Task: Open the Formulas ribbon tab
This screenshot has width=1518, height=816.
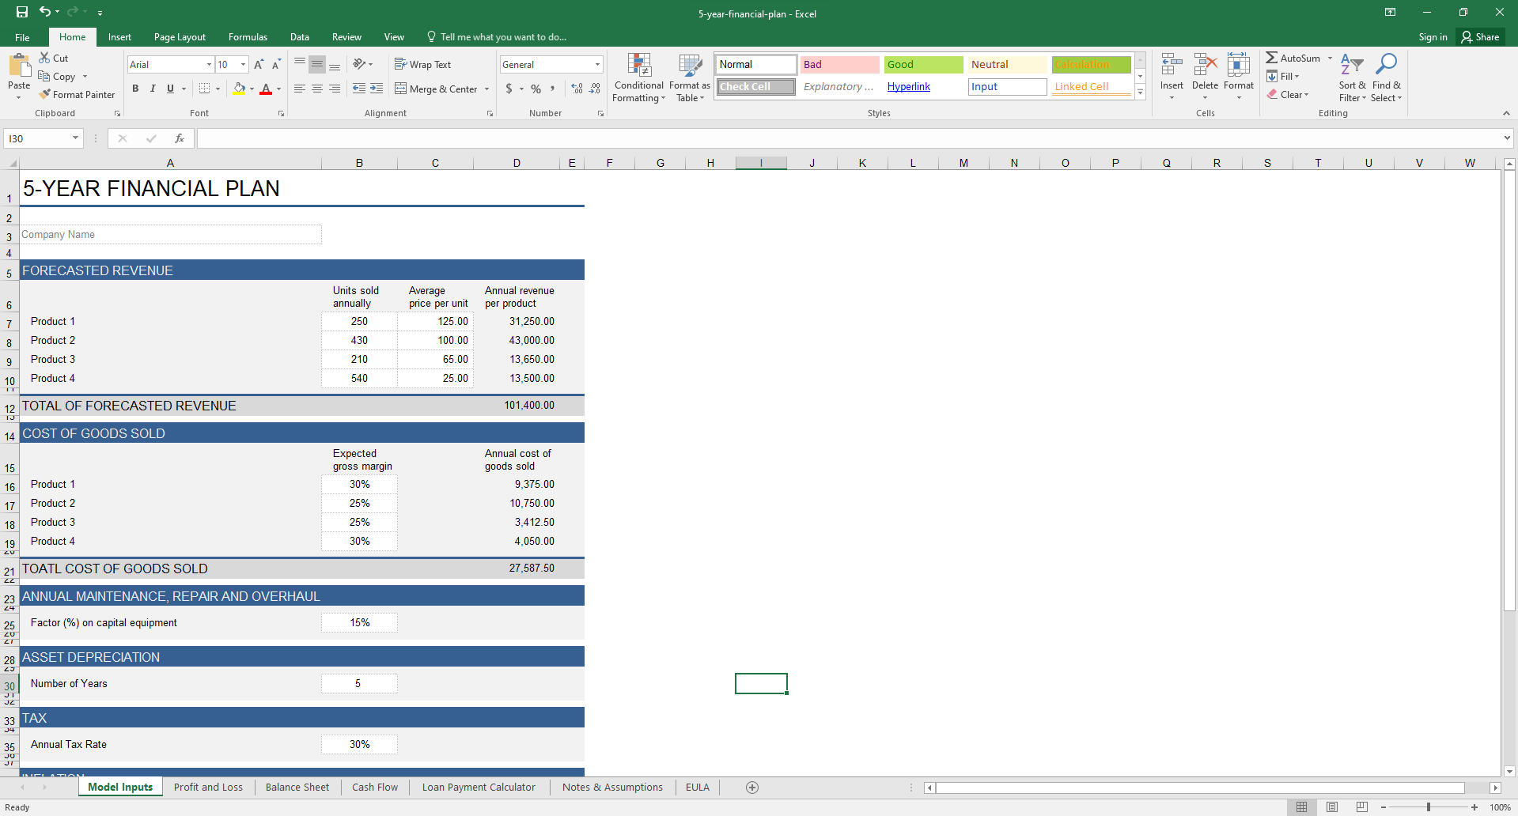Action: pyautogui.click(x=248, y=37)
